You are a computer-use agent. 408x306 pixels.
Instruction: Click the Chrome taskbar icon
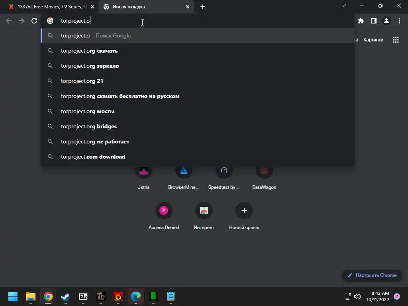point(48,296)
